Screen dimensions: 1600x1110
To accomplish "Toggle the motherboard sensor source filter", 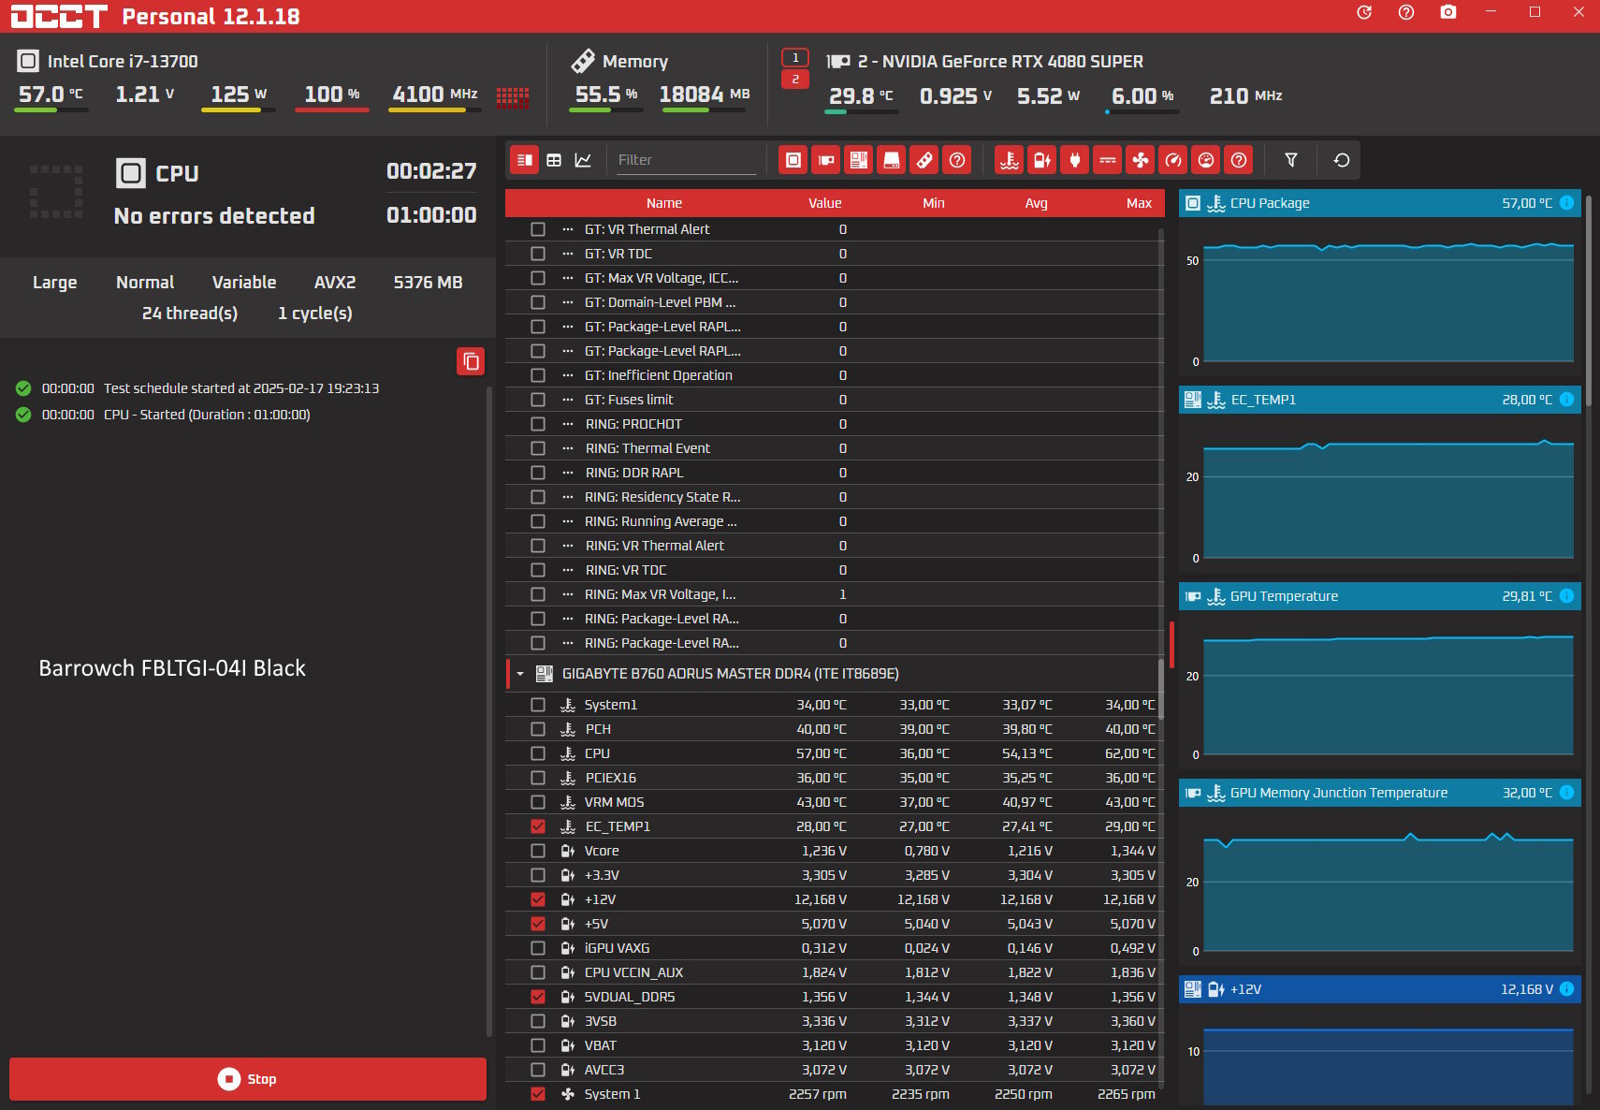I will click(x=859, y=160).
